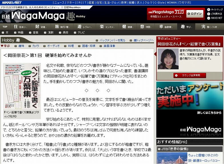Screen dimensions: 224x164
Task: Select the 学ぶ category
Action: [x=5, y=46]
